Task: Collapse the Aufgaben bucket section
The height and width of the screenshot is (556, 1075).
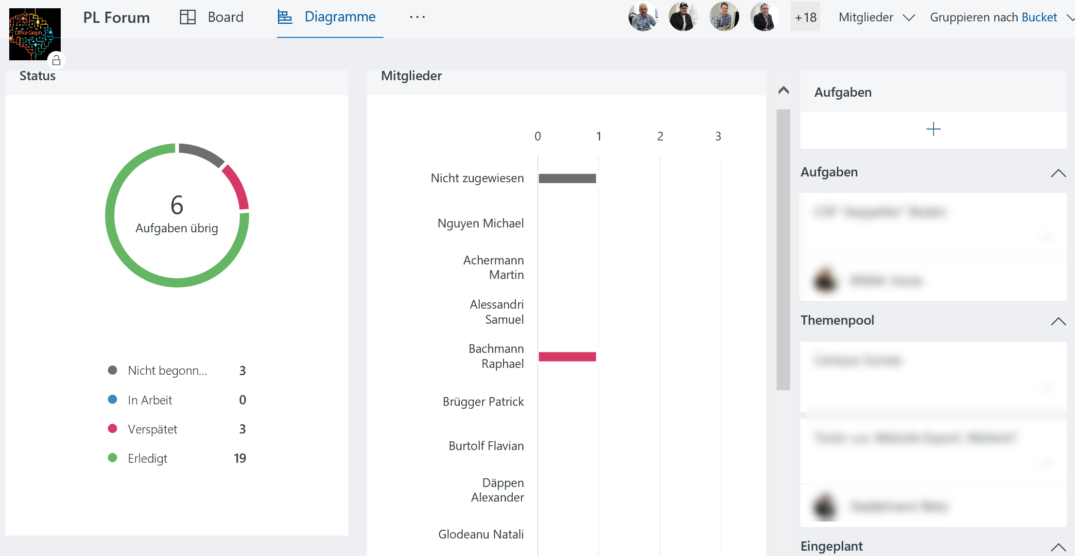Action: click(x=1058, y=173)
